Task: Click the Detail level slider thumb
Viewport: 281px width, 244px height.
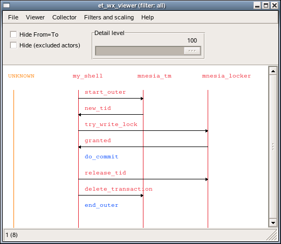Action: (192, 51)
